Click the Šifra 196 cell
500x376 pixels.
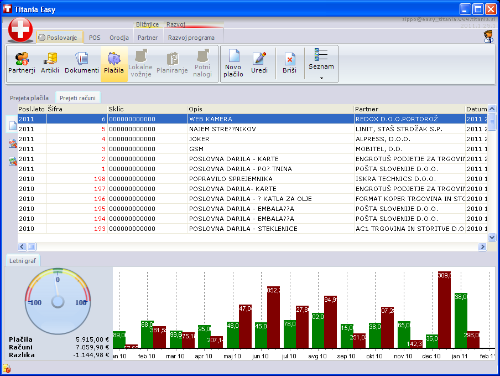77,199
